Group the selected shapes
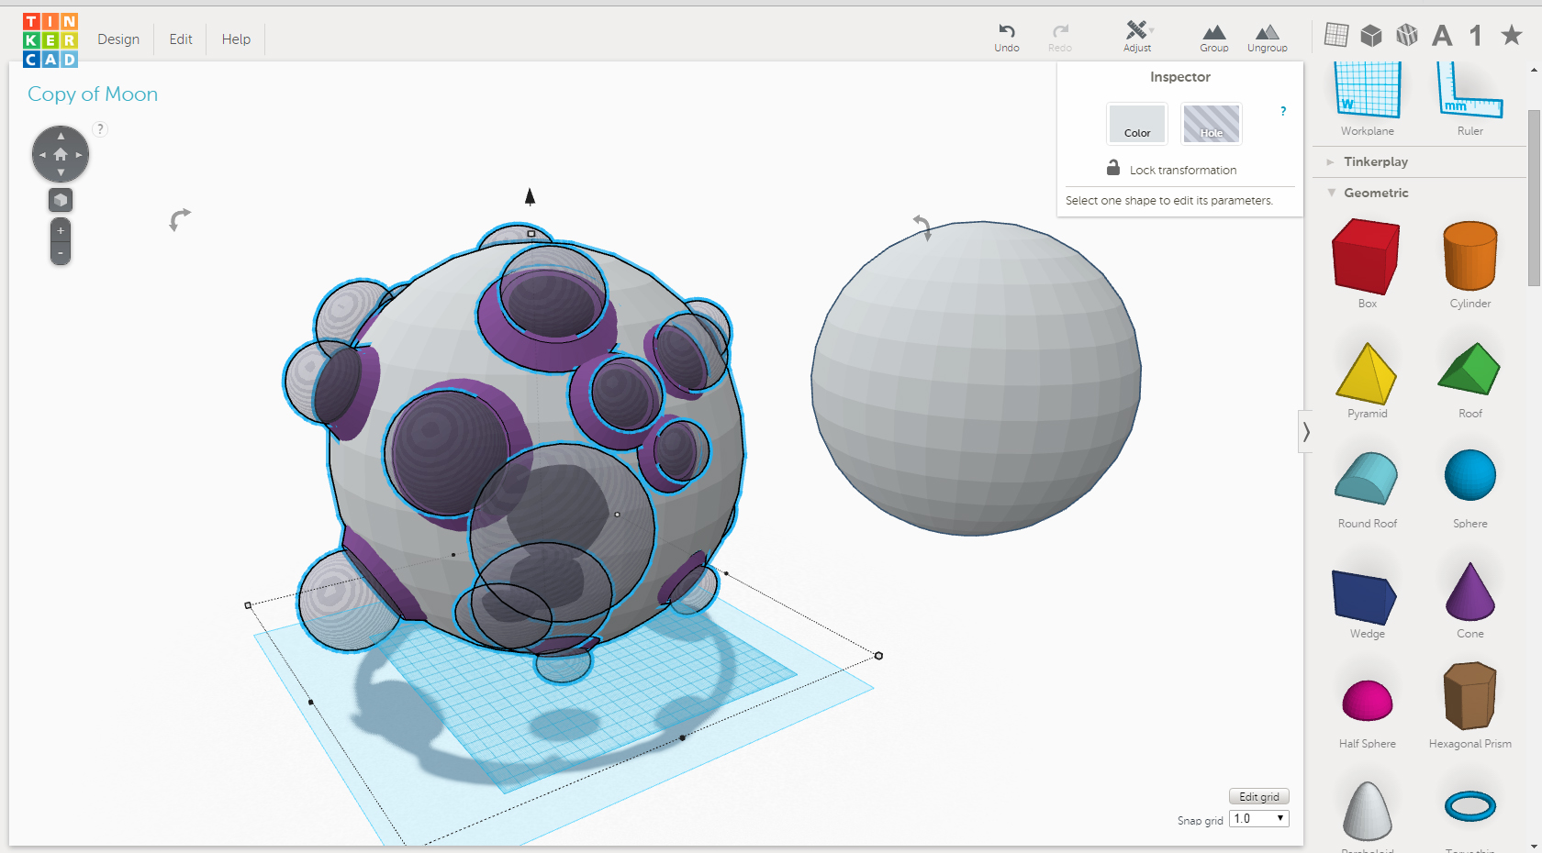Viewport: 1542px width, 853px height. tap(1213, 38)
